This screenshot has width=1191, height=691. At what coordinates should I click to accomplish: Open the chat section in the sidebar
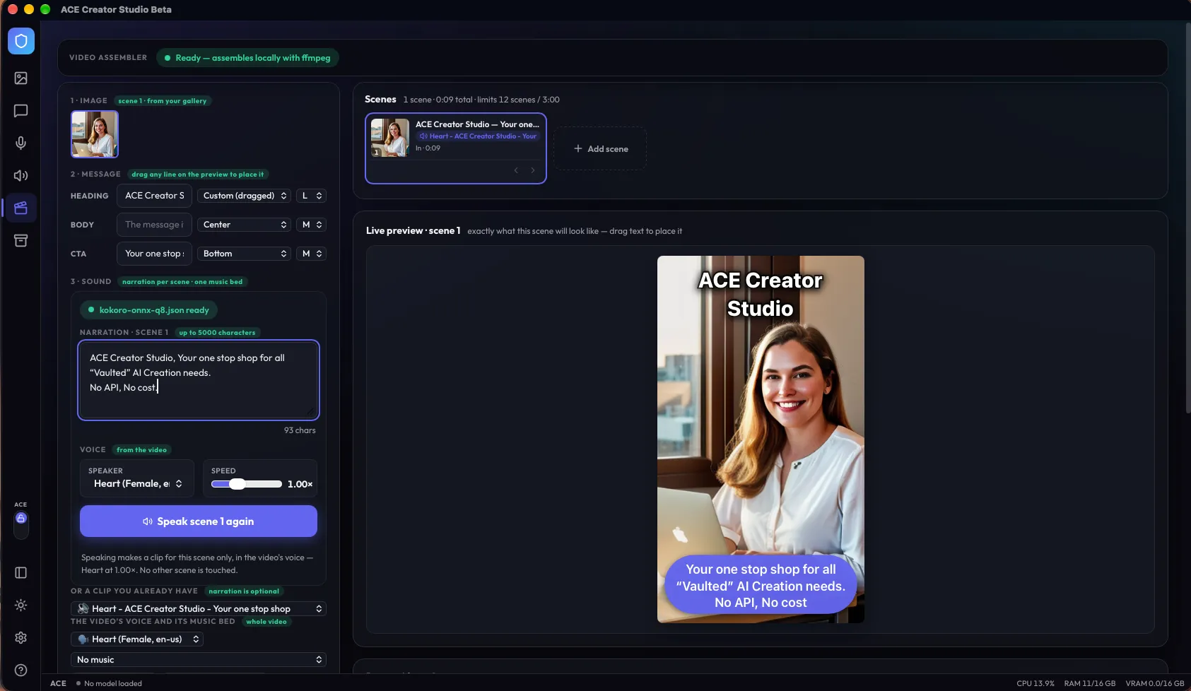21,111
